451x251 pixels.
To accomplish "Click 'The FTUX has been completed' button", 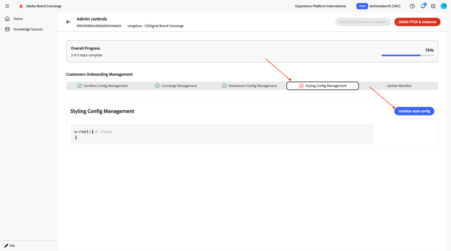I will point(363,22).
